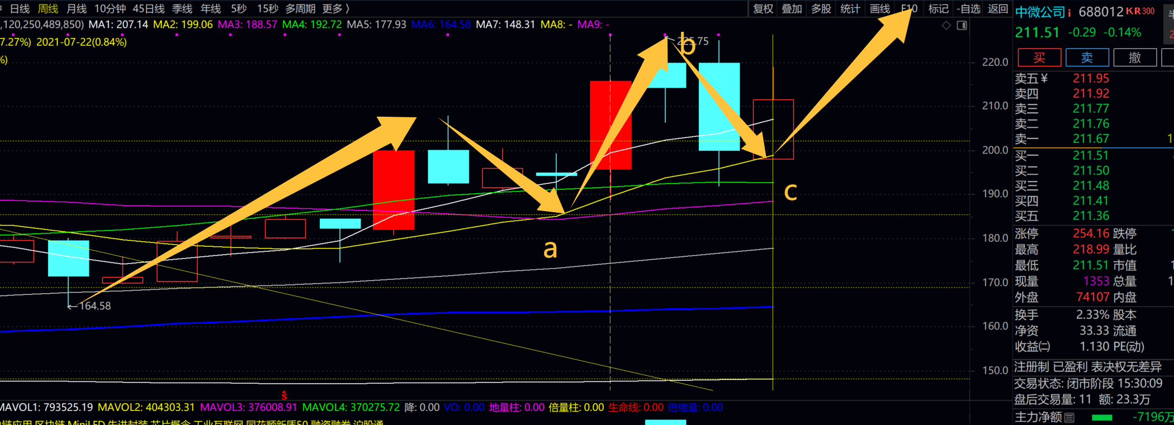The width and height of the screenshot is (1174, 425).
Task: Open the 复权 adjustment menu
Action: tap(763, 9)
